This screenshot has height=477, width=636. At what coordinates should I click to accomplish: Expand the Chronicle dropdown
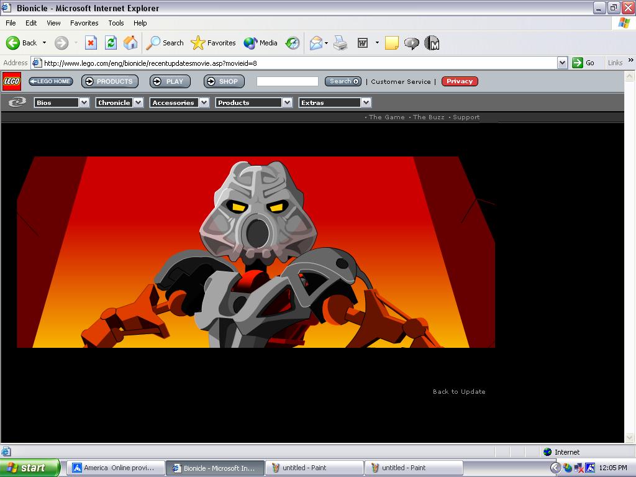[x=138, y=102]
